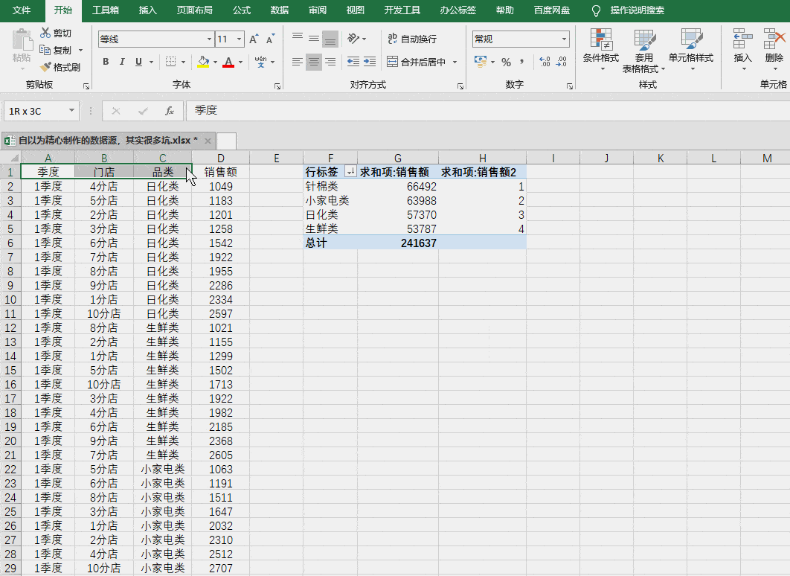Click 操作说明搜索 tell me search box
This screenshot has width=790, height=576.
(637, 10)
